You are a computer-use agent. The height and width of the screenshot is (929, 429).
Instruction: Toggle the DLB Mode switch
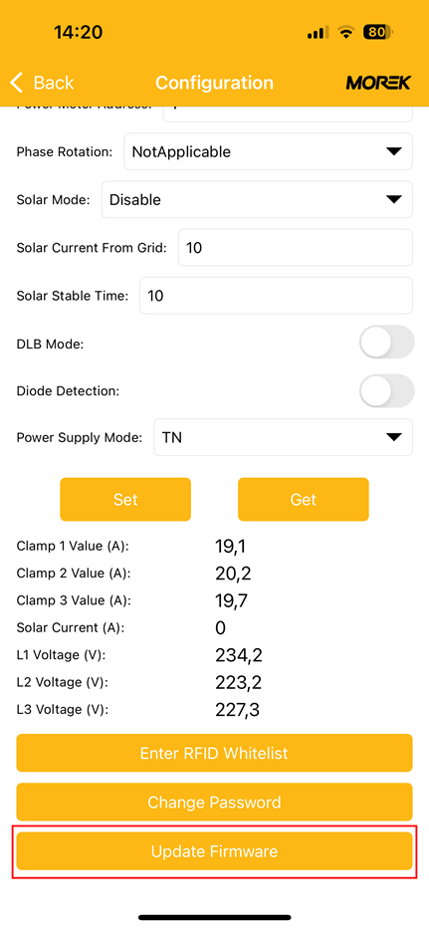pos(387,342)
